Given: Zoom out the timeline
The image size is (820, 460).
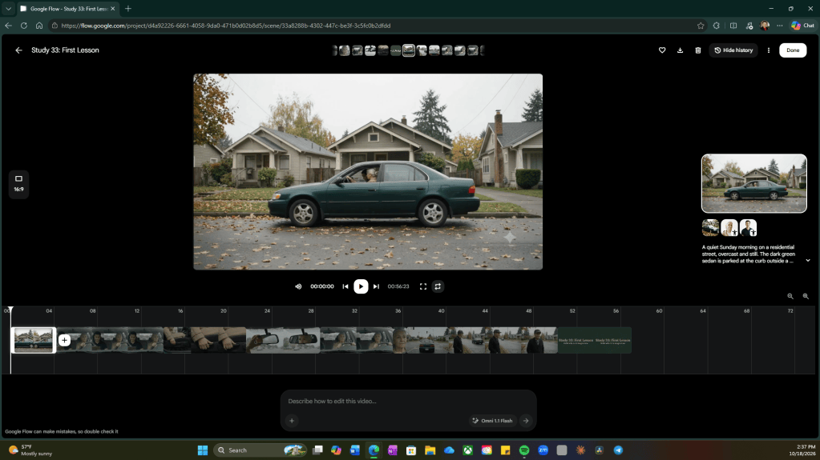Looking at the screenshot, I should point(790,296).
